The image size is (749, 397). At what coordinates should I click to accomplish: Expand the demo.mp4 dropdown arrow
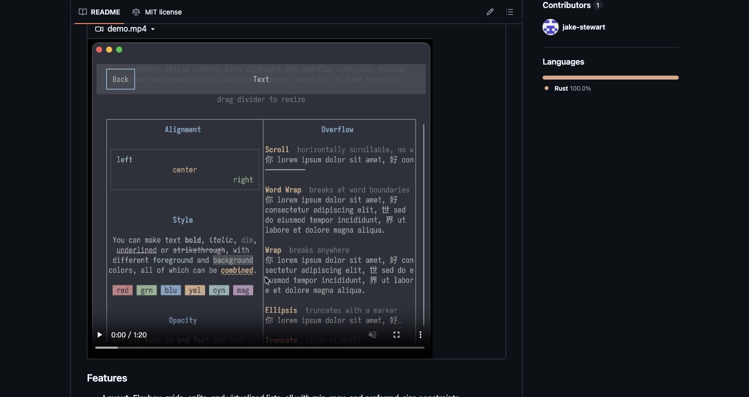click(153, 29)
